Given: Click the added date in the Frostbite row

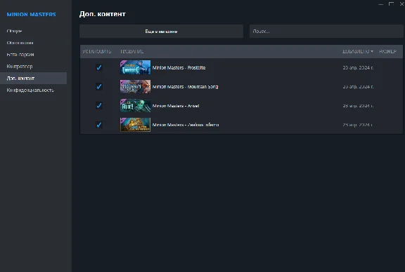Looking at the screenshot, I should (358, 68).
